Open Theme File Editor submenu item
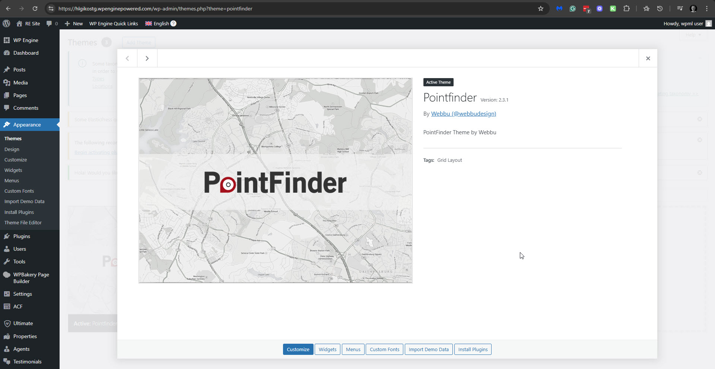This screenshot has height=369, width=715. coord(23,222)
